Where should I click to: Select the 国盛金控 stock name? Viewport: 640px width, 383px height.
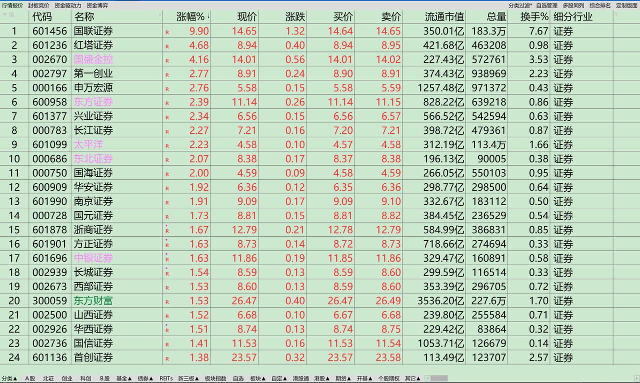(93, 59)
